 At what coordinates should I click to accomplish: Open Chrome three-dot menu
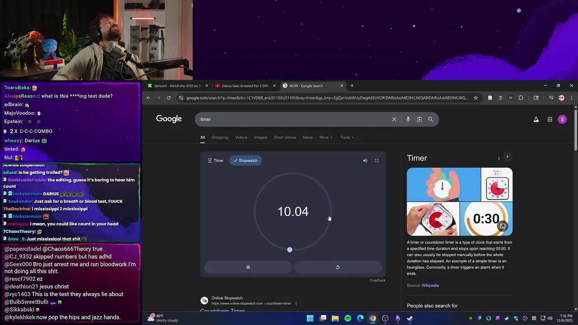572,97
